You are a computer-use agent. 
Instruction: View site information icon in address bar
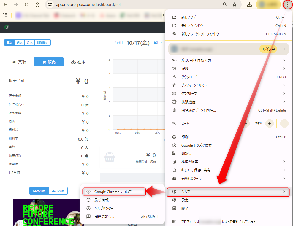50,4
